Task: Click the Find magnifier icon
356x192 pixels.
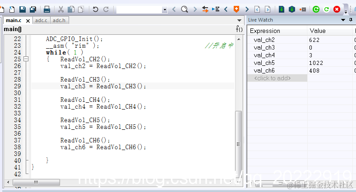Action: [185, 9]
